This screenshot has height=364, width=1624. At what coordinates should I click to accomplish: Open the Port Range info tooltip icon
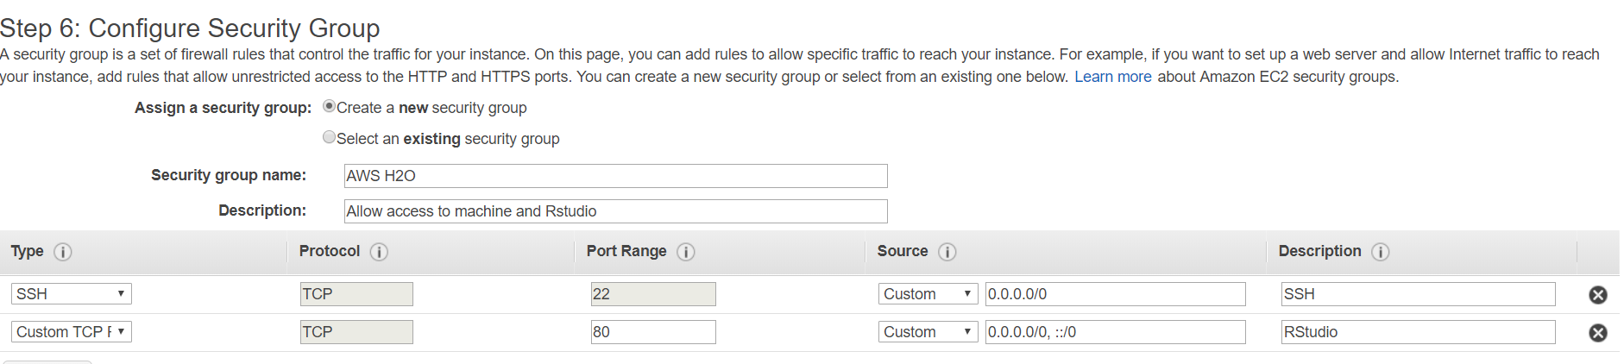click(x=686, y=252)
